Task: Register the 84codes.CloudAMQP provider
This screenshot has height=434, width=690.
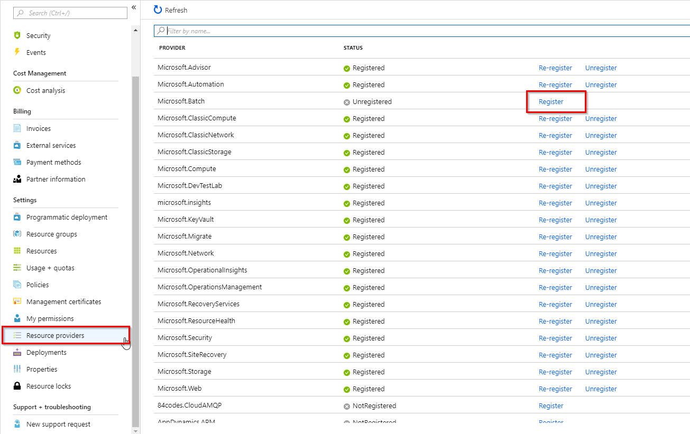Action: (x=551, y=405)
